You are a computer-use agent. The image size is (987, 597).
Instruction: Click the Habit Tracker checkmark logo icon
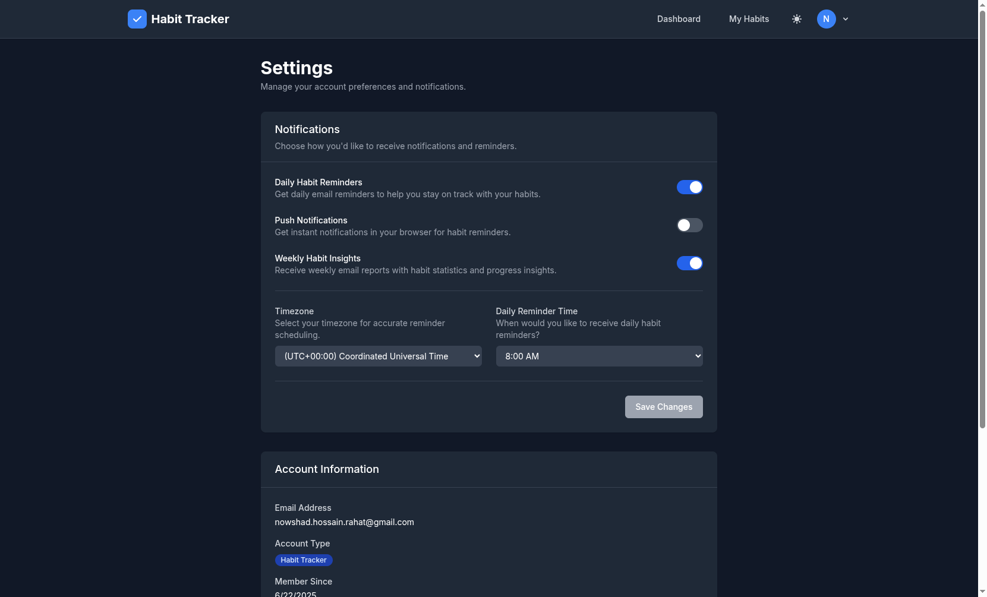click(x=137, y=18)
